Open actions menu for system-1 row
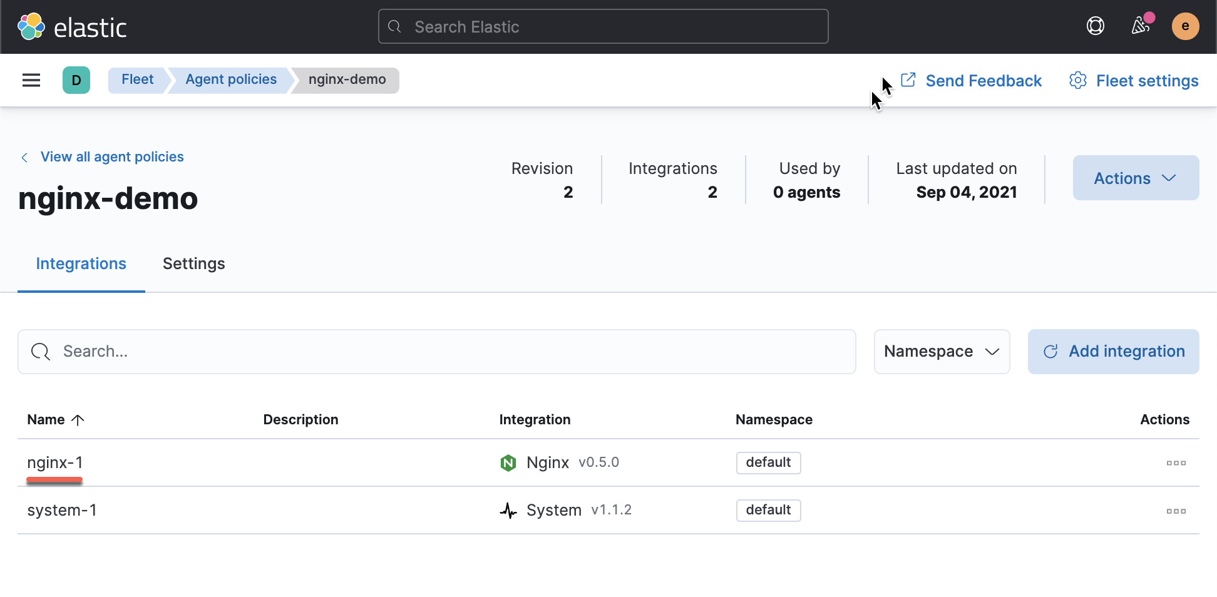 pos(1176,511)
